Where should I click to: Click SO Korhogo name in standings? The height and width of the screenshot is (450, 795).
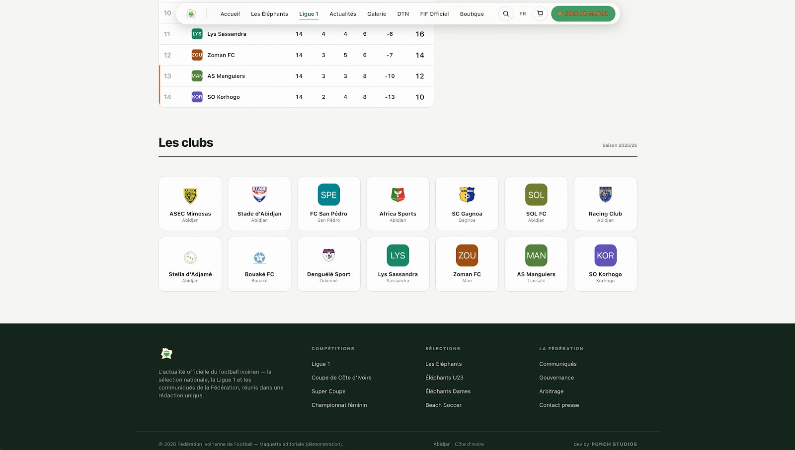224,97
